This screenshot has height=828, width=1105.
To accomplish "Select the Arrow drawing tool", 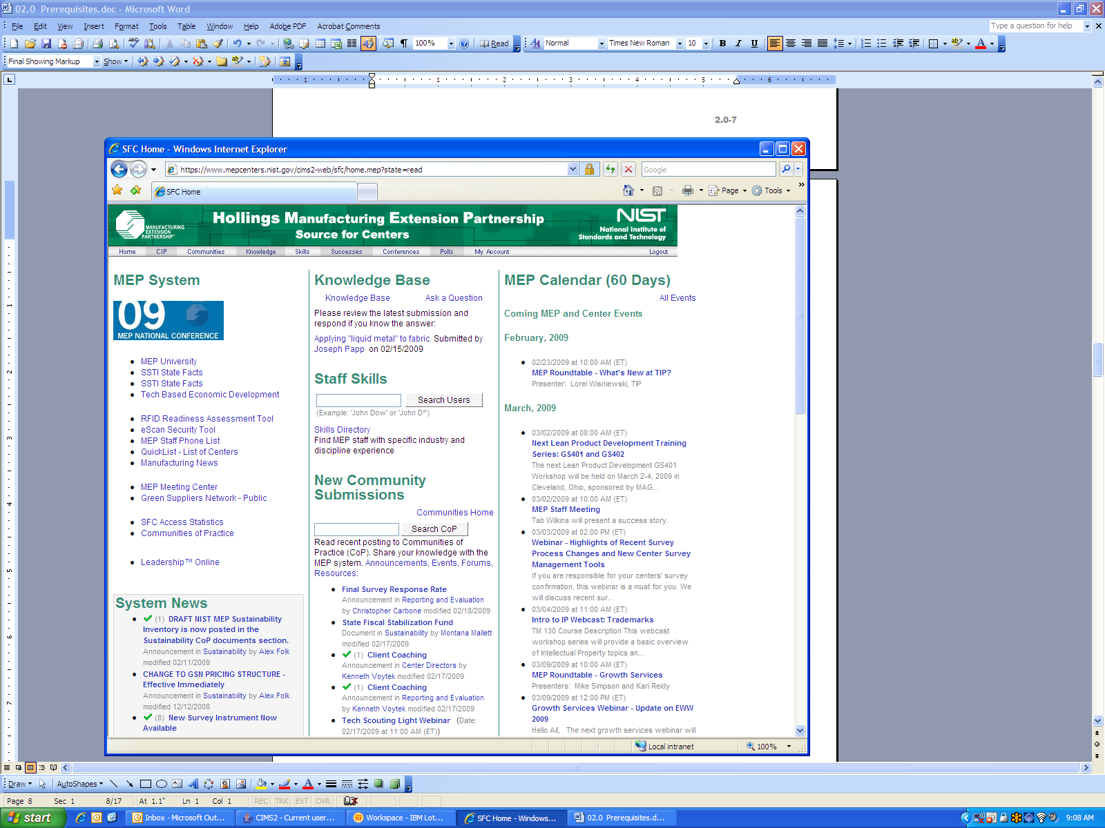I will coord(130,784).
